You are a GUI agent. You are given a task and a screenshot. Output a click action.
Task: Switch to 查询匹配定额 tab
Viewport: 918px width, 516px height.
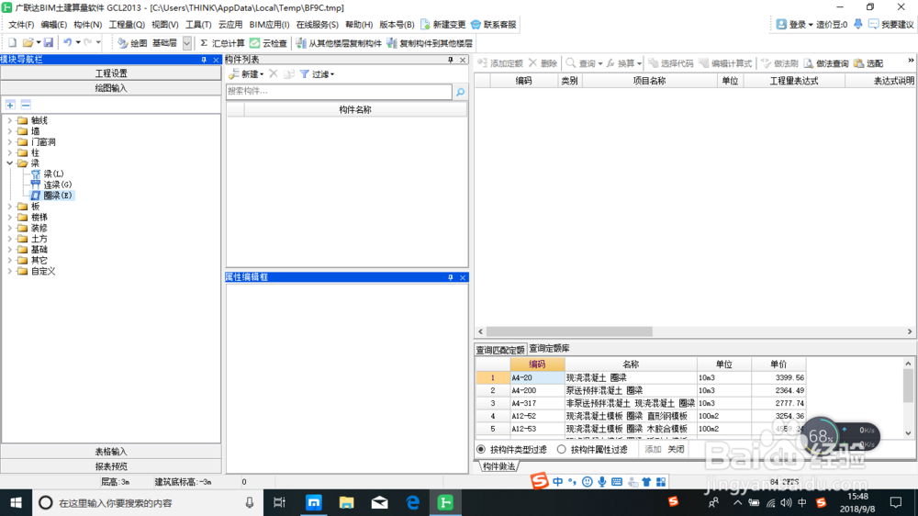500,350
